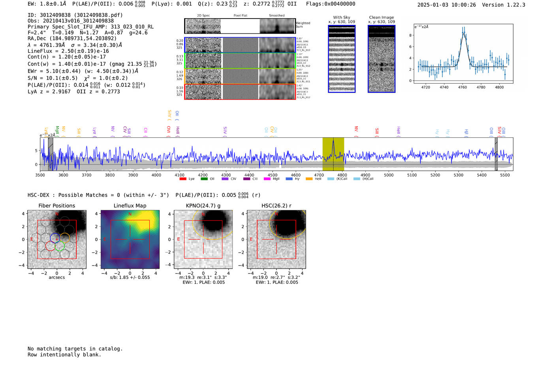Click the timestamp '2025-01-03 10:00:26'
Viewport: 553px width, 376px height.
[447, 5]
